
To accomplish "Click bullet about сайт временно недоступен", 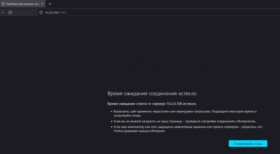I will (x=185, y=113).
